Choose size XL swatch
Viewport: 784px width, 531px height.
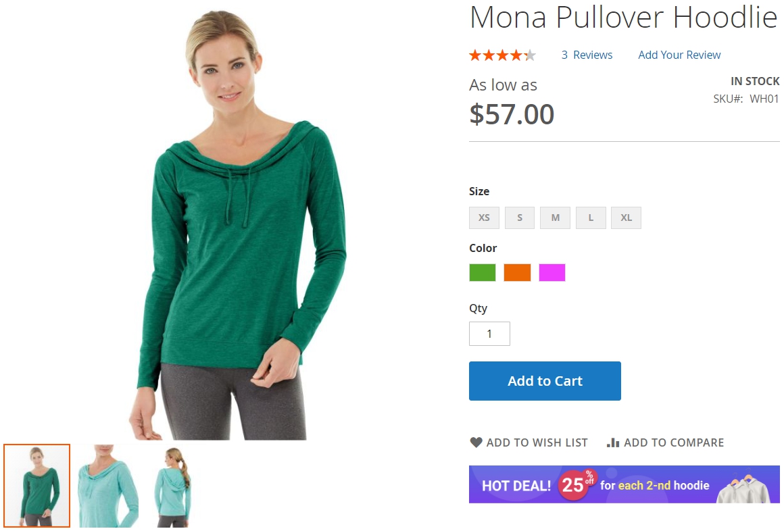tap(626, 218)
